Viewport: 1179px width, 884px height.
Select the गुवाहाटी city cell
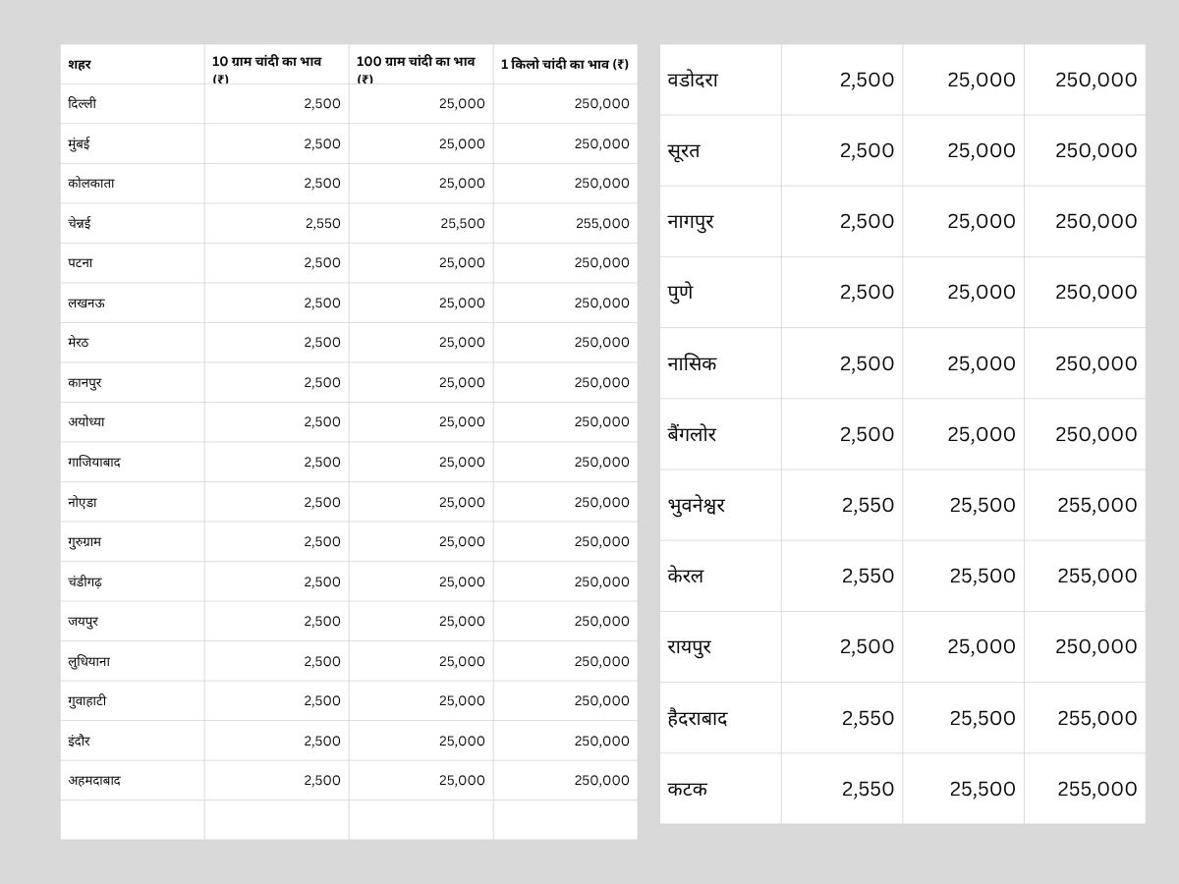pyautogui.click(x=87, y=701)
